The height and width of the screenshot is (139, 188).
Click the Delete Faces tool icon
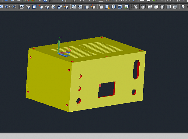[41, 6]
